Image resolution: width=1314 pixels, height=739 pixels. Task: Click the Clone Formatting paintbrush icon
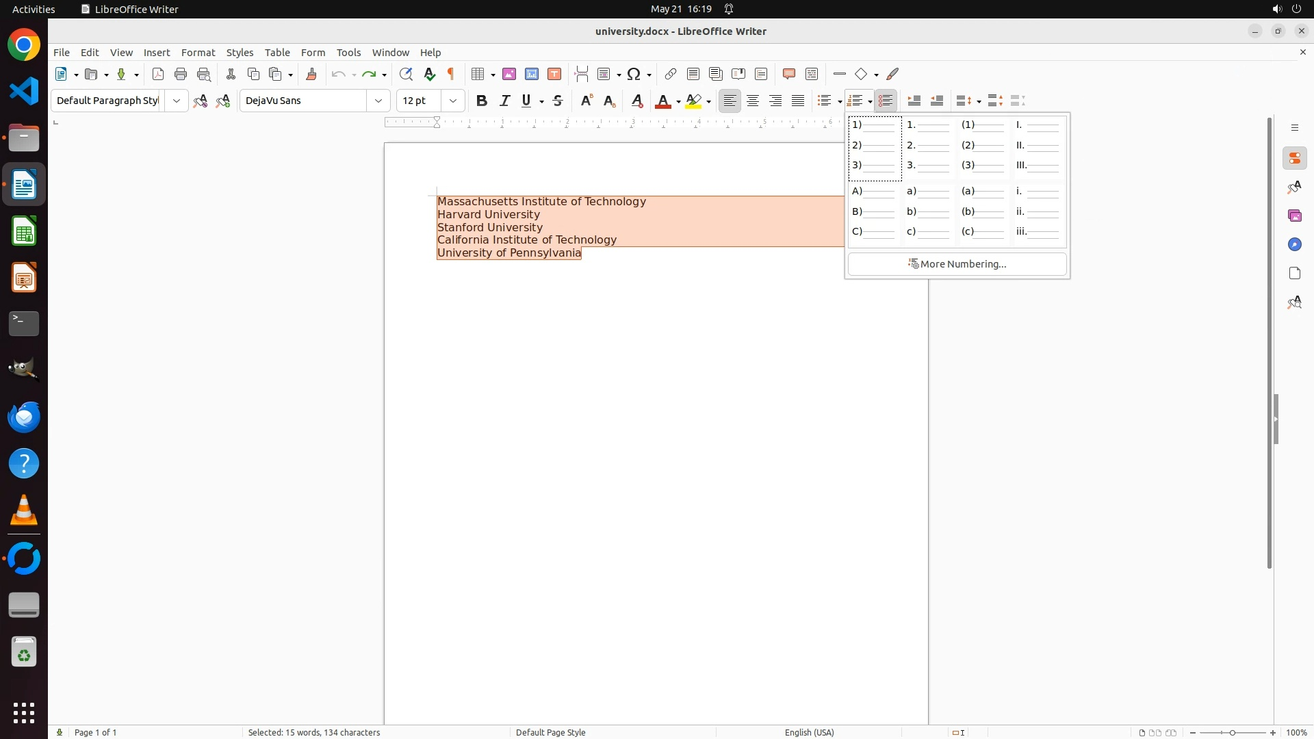[311, 74]
